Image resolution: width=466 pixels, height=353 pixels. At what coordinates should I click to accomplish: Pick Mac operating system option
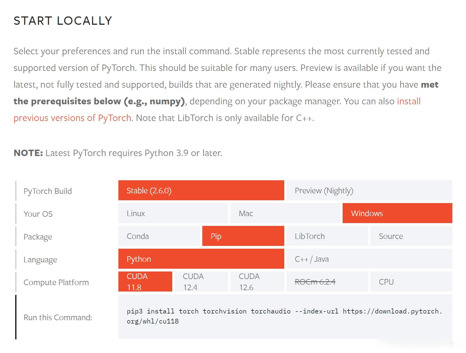click(285, 213)
